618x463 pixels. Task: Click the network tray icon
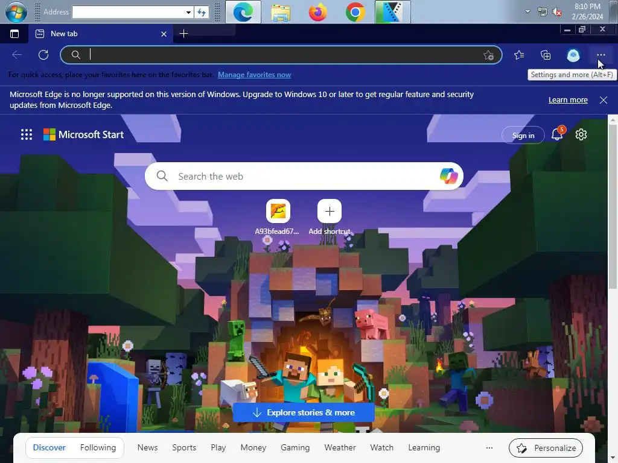(x=543, y=12)
